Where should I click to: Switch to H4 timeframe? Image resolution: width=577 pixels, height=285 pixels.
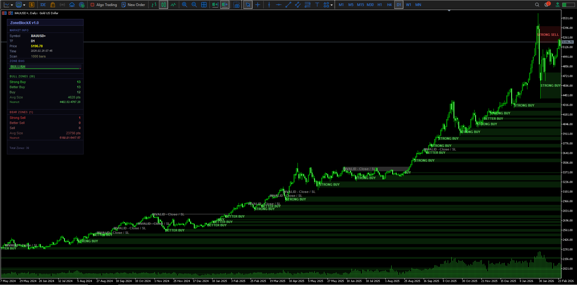[x=389, y=5]
